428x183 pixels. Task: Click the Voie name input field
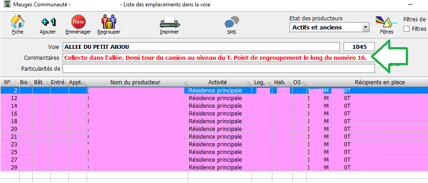pos(201,47)
